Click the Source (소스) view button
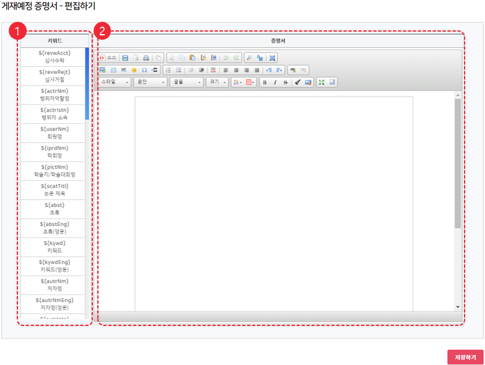This screenshot has height=365, width=485. [108, 58]
